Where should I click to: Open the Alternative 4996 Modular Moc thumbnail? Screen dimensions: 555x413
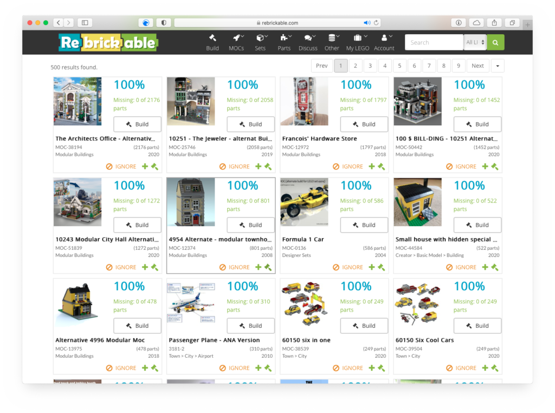[x=78, y=302]
